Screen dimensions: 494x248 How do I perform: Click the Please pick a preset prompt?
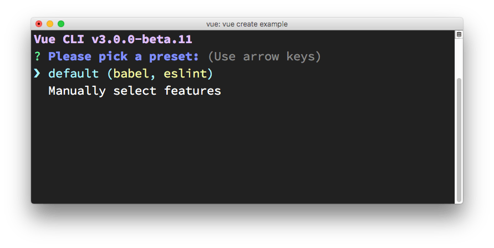124,56
